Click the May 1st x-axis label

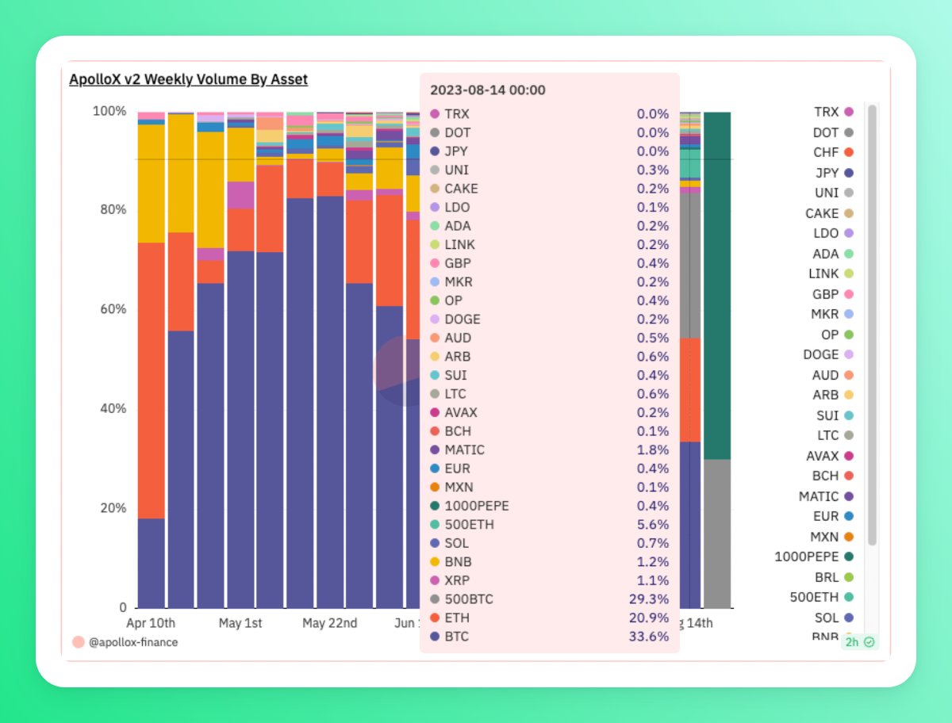pyautogui.click(x=240, y=623)
